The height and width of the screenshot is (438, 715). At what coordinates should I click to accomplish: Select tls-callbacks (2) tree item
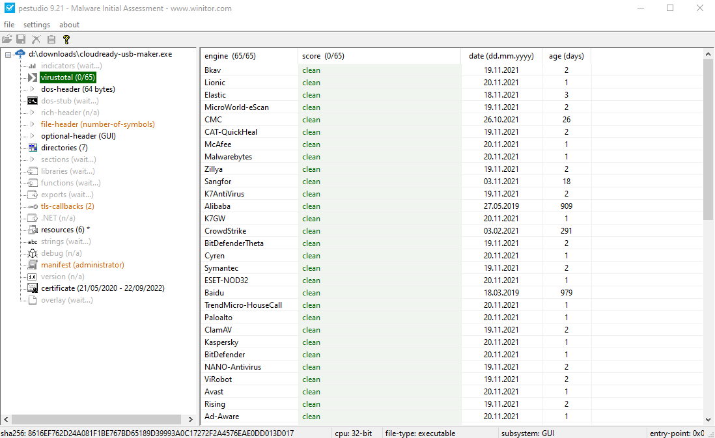[x=68, y=206]
